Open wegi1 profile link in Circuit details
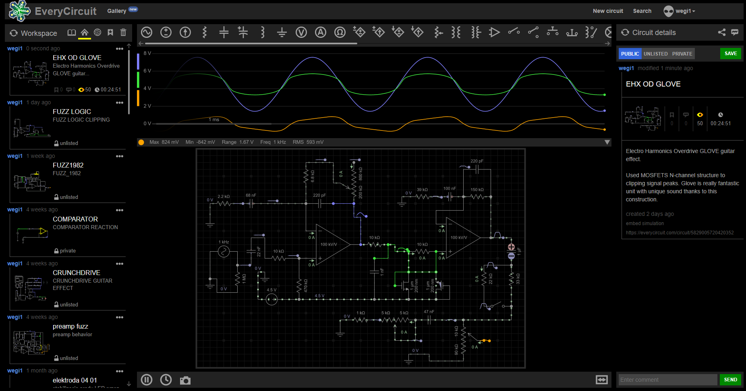The width and height of the screenshot is (746, 391). pos(626,68)
